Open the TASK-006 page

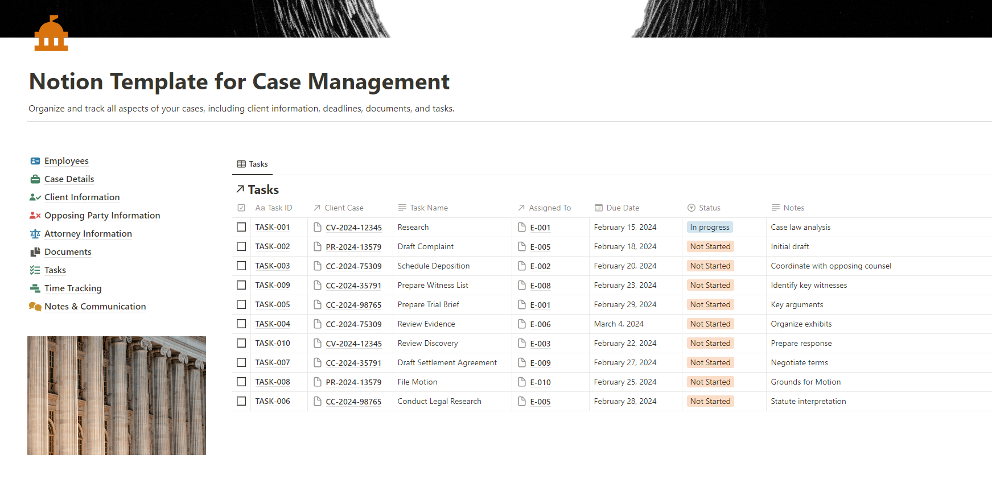[273, 401]
